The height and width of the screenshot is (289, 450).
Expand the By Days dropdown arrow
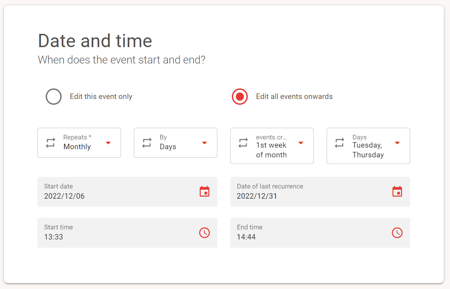[205, 143]
